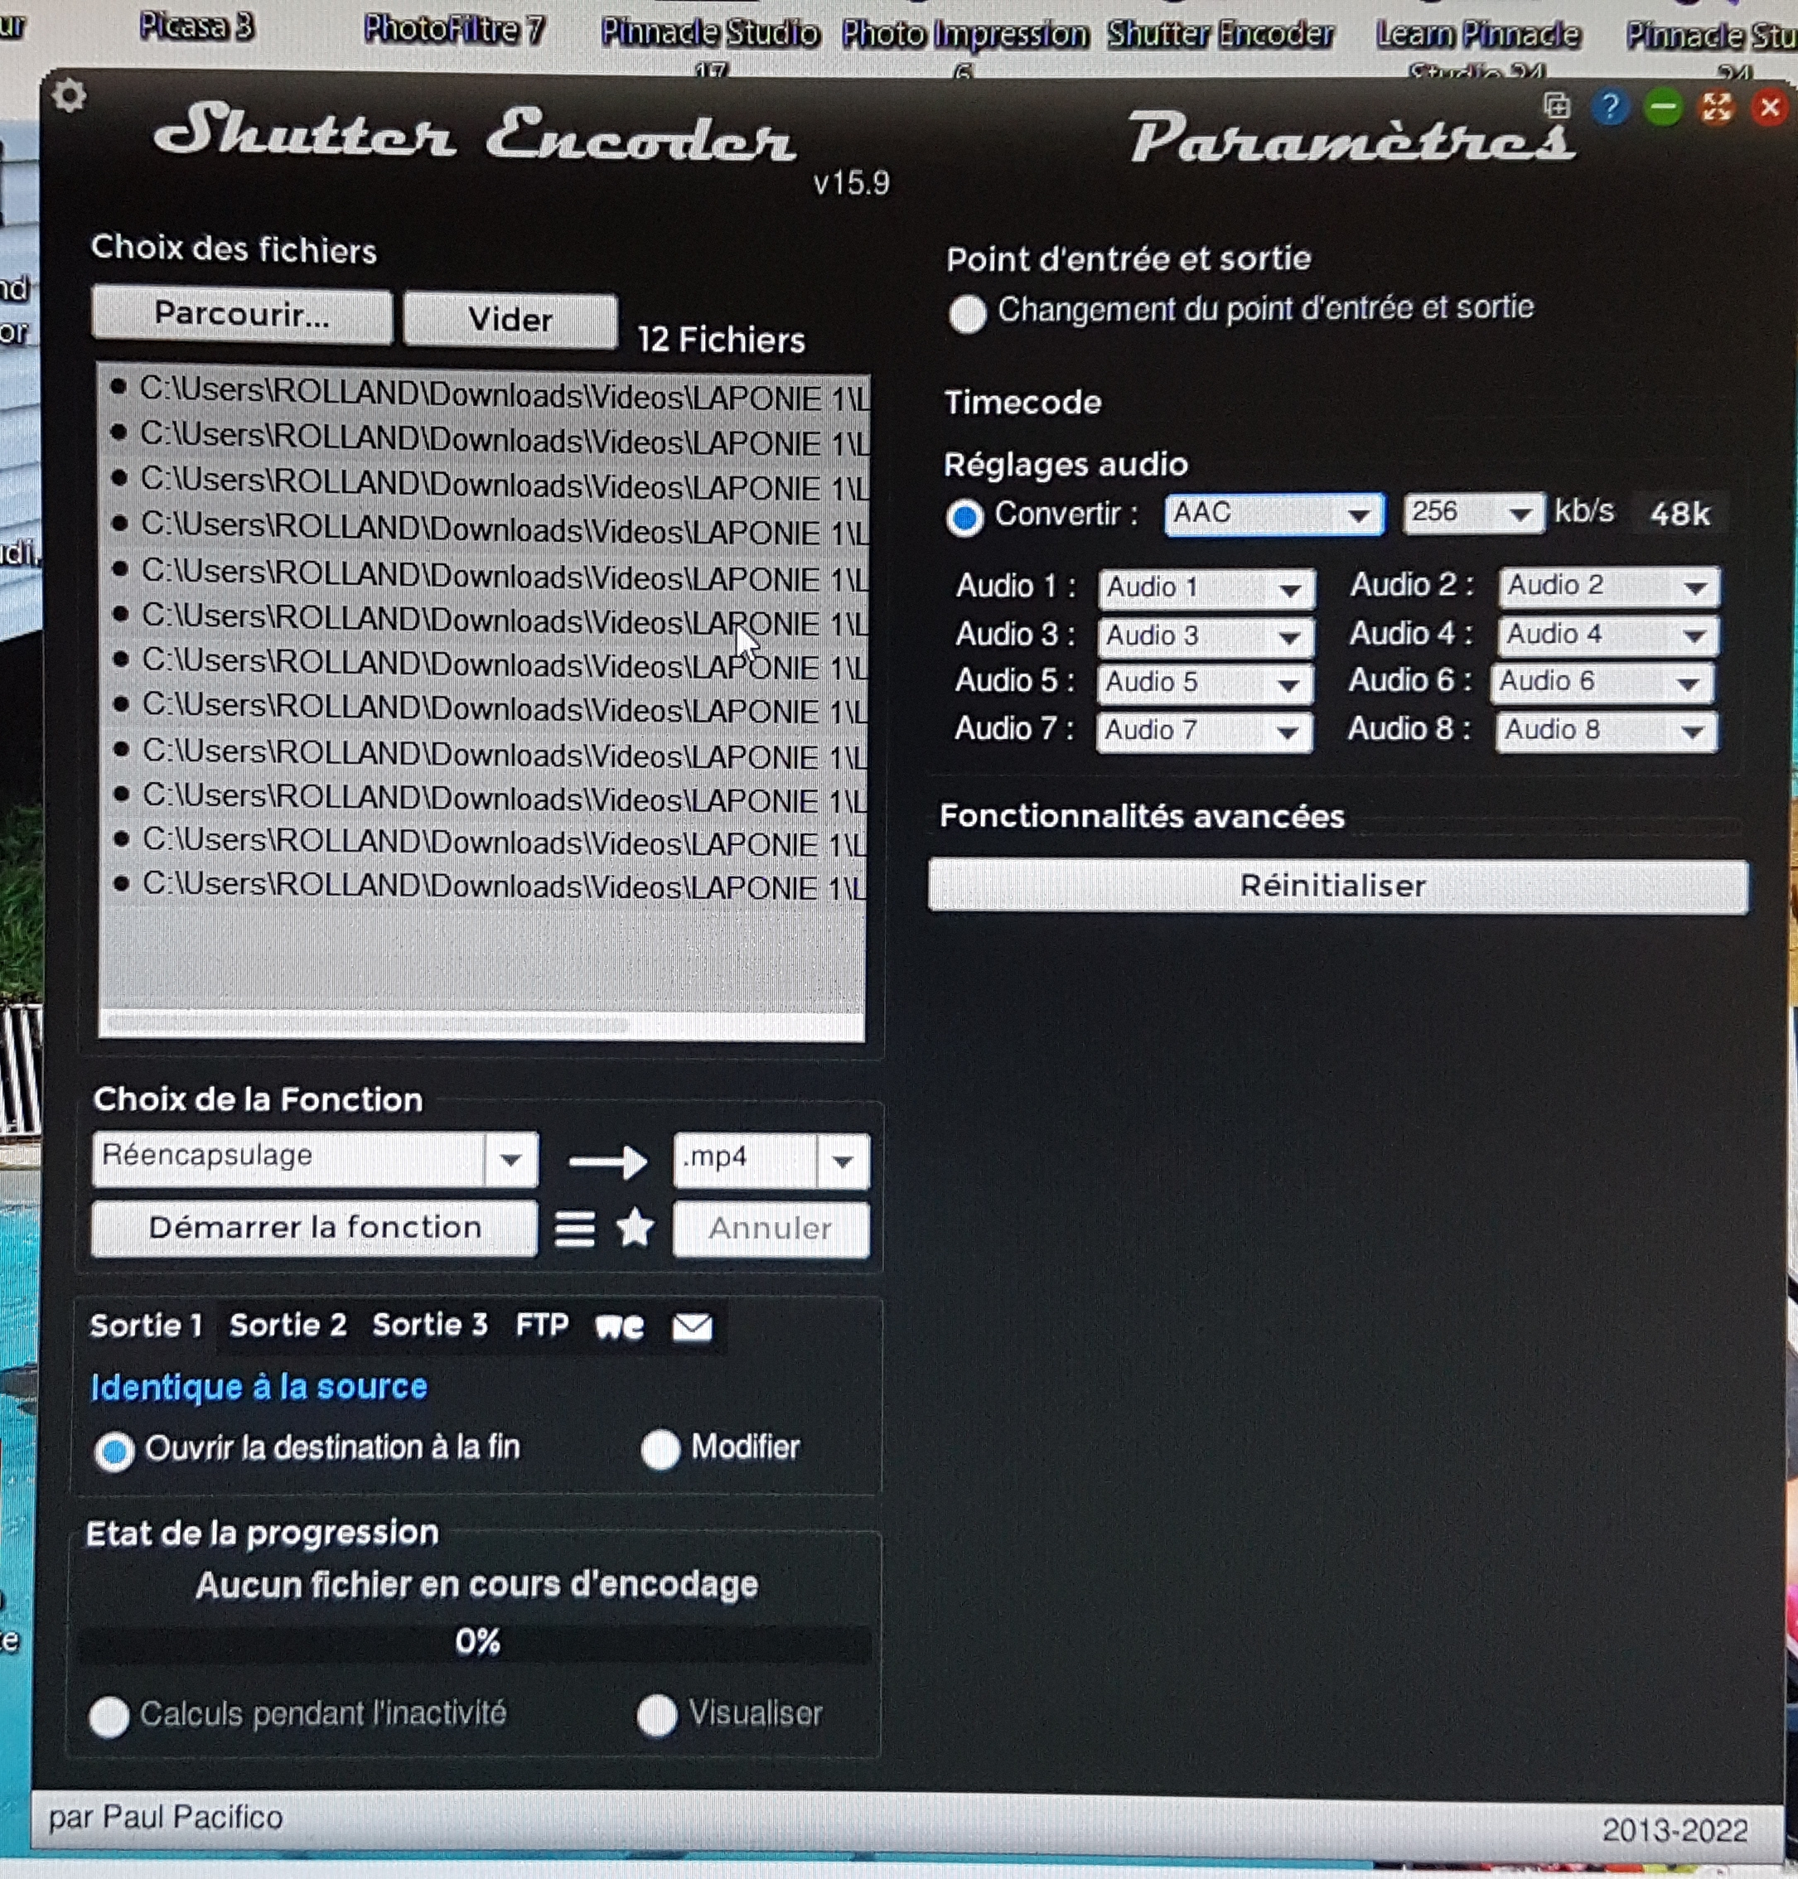1798x1879 pixels.
Task: Minimize Shutter Encoder with green button
Action: tap(1664, 108)
